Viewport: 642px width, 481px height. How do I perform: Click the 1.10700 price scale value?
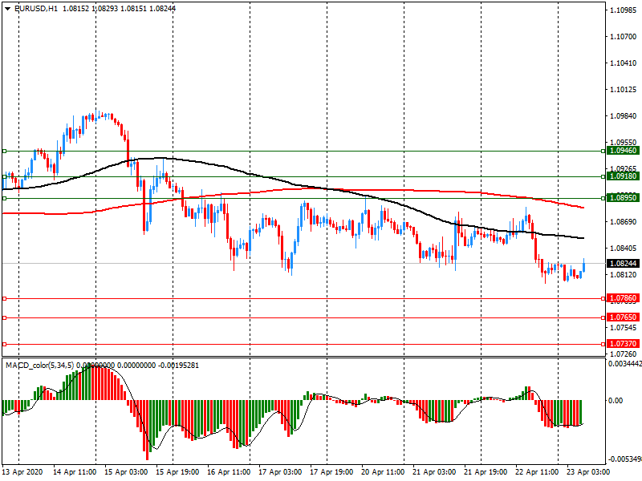(624, 37)
